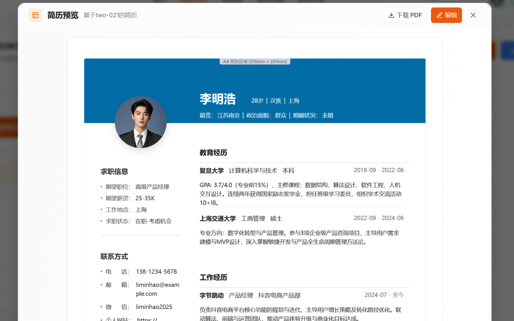Click the 基于two-021的简历 subtitle
The width and height of the screenshot is (514, 321).
pos(110,15)
